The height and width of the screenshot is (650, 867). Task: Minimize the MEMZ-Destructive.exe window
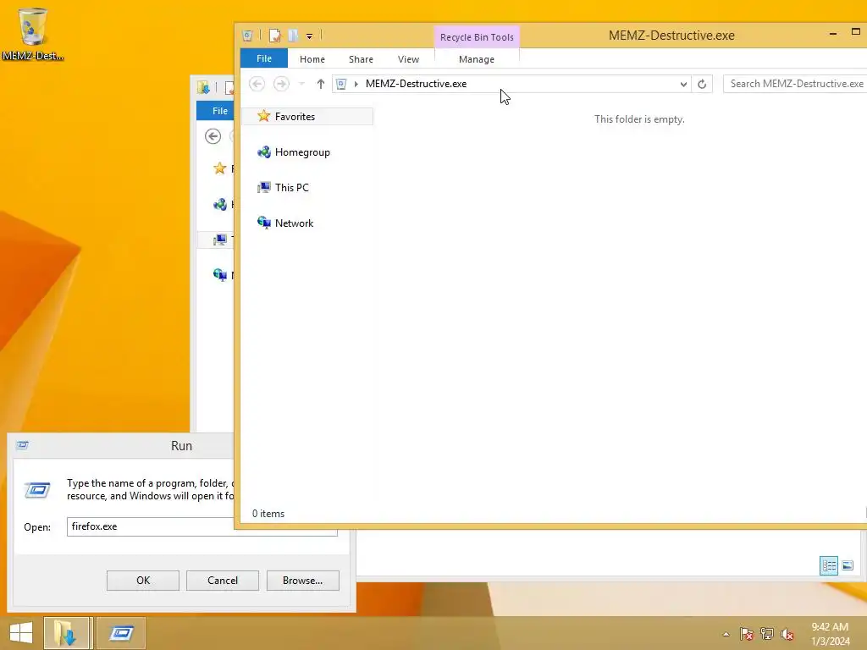833,34
